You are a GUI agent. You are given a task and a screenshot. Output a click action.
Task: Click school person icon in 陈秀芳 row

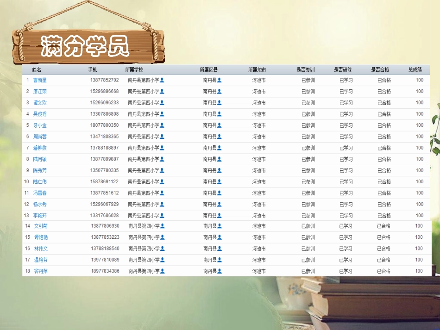tap(162, 170)
